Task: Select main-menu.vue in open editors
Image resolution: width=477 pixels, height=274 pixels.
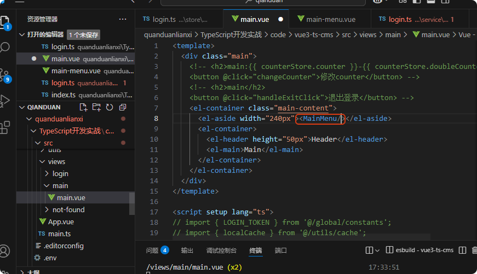Action: 76,71
